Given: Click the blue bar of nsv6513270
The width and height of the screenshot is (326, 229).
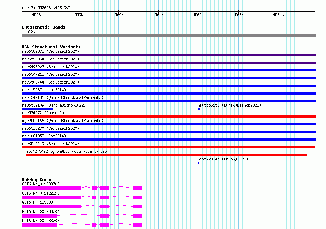Looking at the screenshot, I should 168,132.
